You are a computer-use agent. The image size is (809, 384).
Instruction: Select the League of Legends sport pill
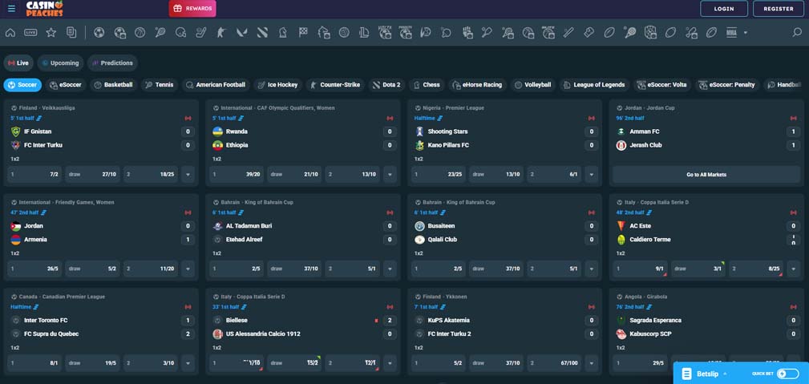594,85
